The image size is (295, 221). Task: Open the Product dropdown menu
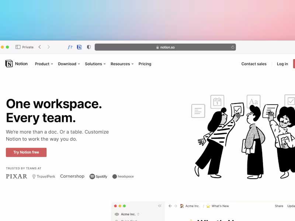click(x=43, y=64)
